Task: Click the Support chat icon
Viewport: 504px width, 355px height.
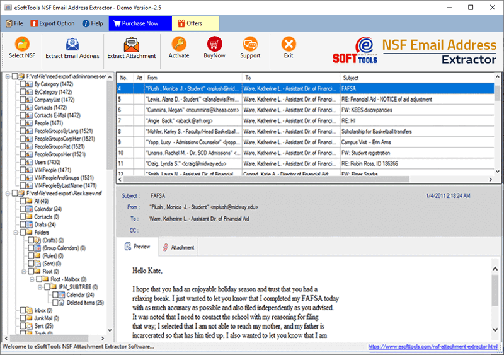Action: click(250, 44)
